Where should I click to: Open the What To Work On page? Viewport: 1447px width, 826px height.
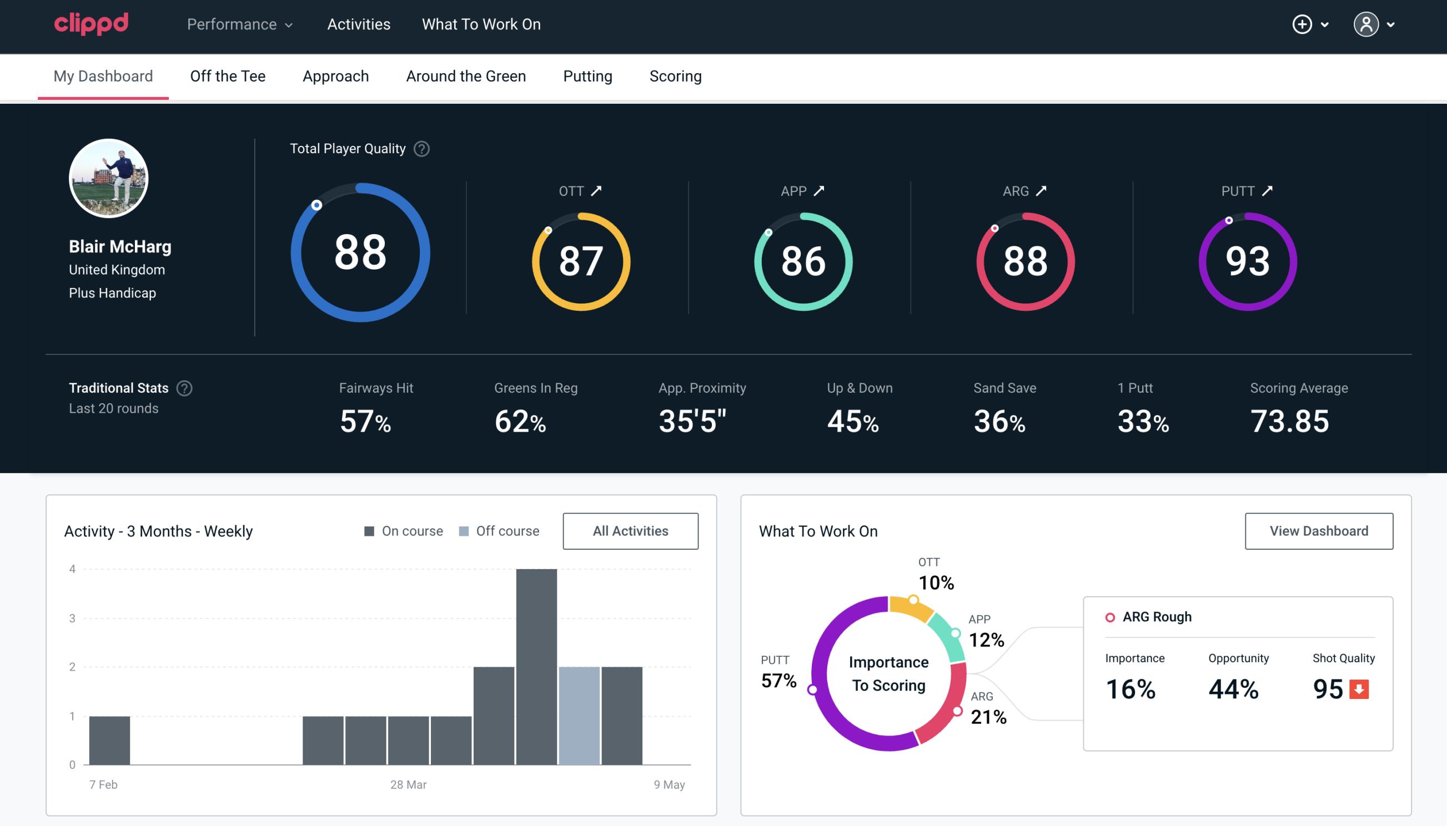pos(481,25)
